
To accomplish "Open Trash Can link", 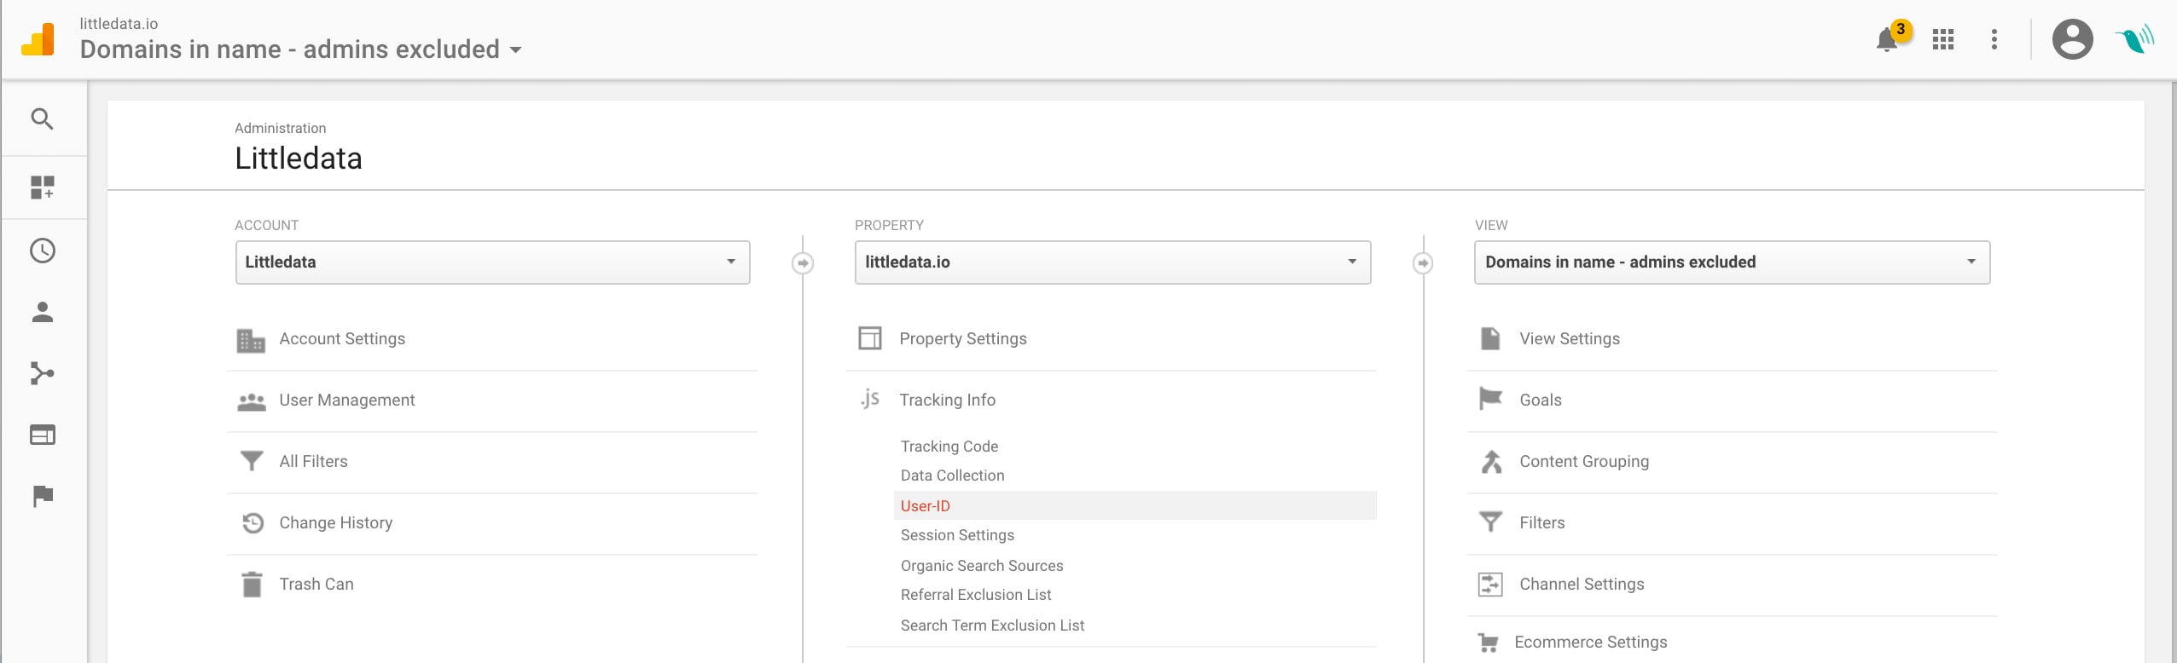I will [316, 585].
